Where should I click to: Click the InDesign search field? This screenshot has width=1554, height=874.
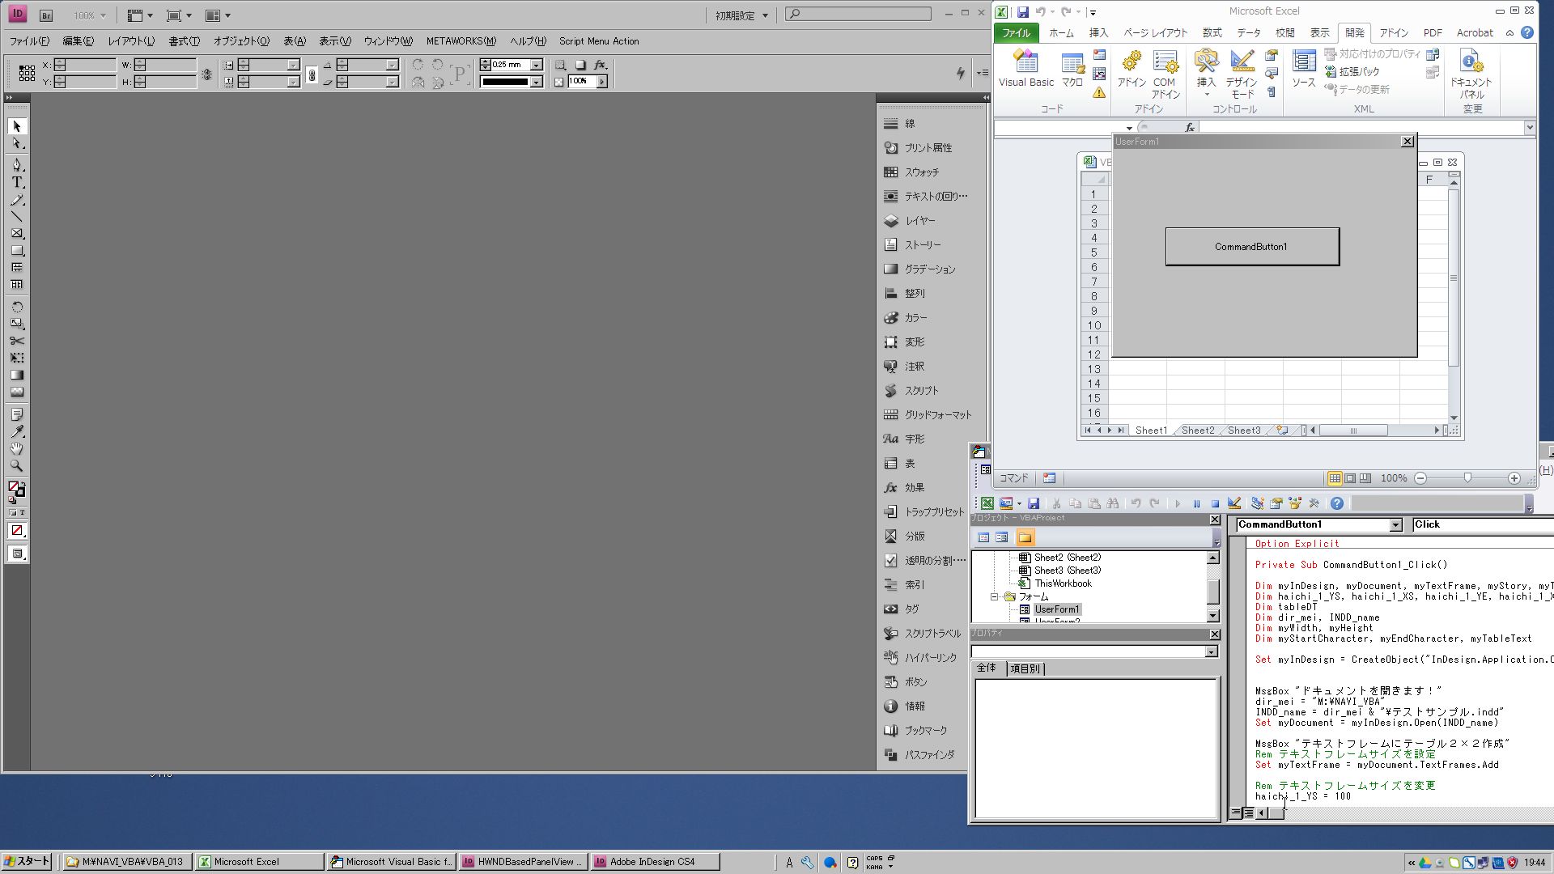(x=859, y=14)
